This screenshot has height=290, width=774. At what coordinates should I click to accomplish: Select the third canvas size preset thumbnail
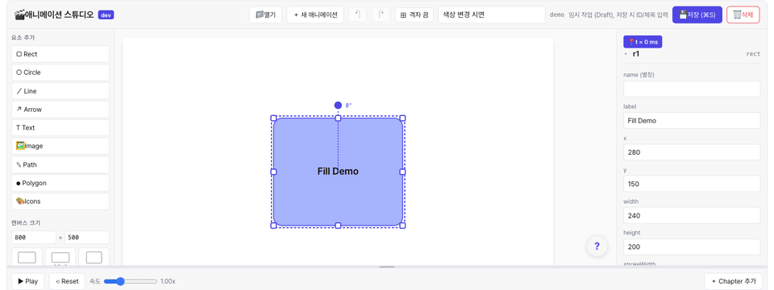tap(94, 257)
